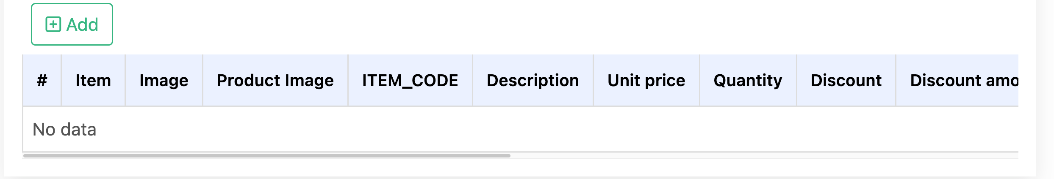The height and width of the screenshot is (179, 1054).
Task: Click divider between Unit price and Quantity headers
Action: (x=699, y=80)
